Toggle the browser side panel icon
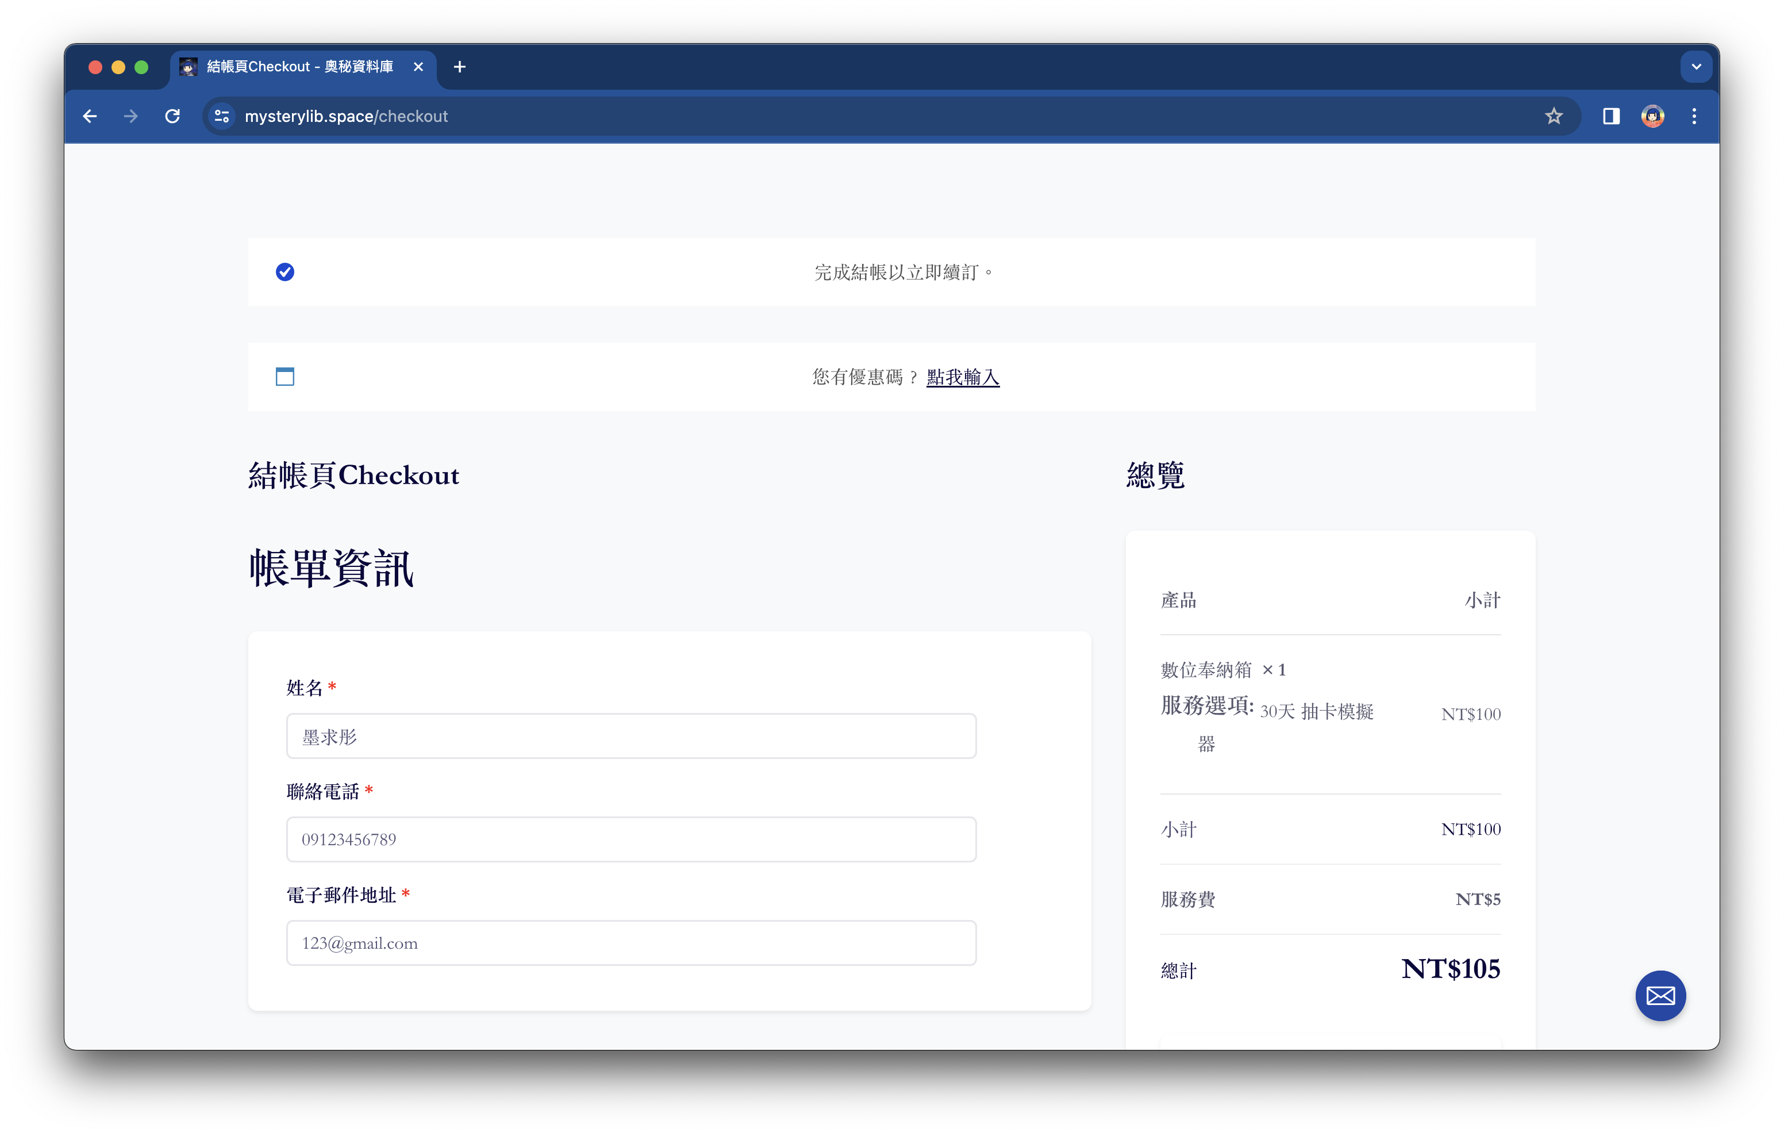Image resolution: width=1784 pixels, height=1135 pixels. pyautogui.click(x=1610, y=116)
